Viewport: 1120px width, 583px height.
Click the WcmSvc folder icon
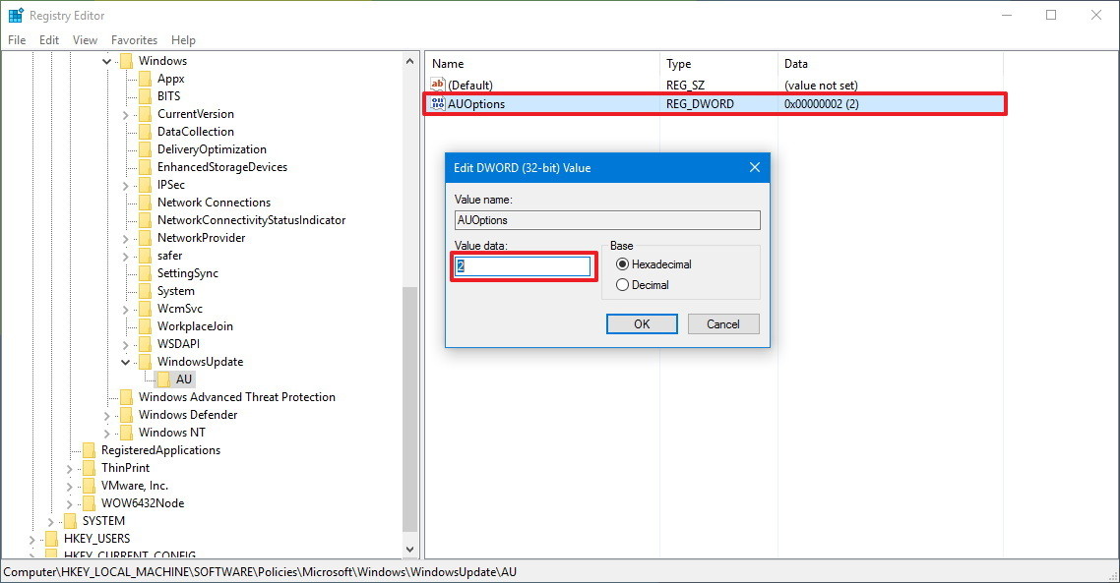145,309
